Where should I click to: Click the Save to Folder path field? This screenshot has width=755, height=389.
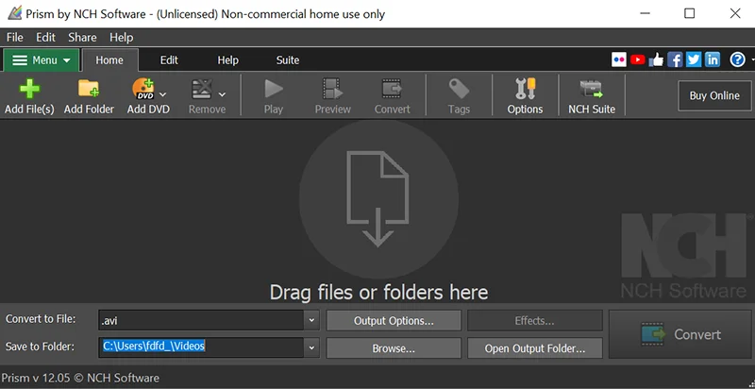click(x=201, y=347)
